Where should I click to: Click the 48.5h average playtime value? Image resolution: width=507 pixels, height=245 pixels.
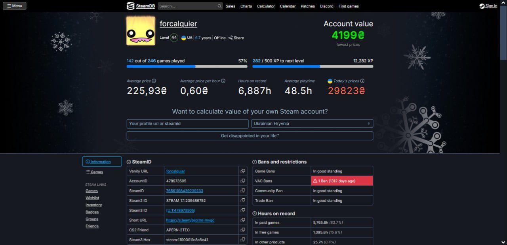(298, 91)
